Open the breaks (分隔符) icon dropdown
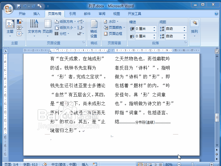The image size is (221, 166). 81,22
